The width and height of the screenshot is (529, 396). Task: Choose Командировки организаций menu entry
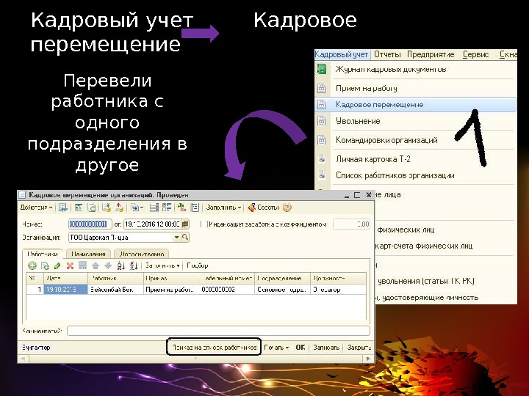point(386,140)
